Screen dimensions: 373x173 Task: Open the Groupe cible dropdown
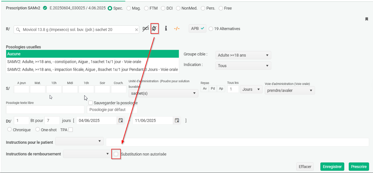click(243, 55)
